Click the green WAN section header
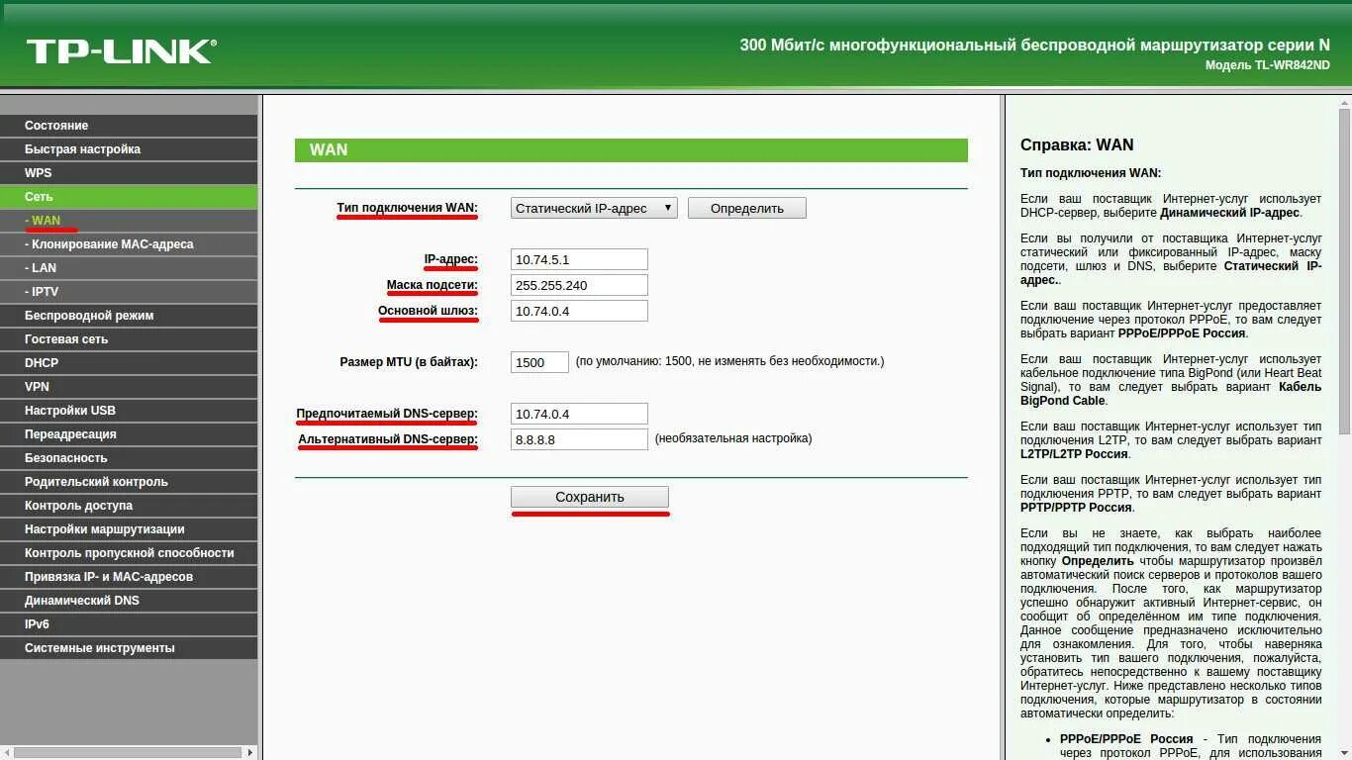This screenshot has height=760, width=1352. pyautogui.click(x=631, y=149)
